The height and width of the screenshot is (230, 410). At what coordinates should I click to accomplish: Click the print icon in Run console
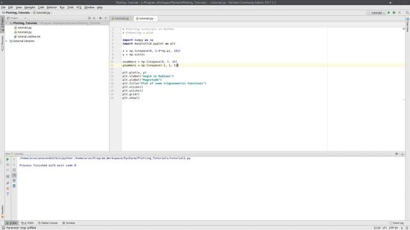click(14, 180)
